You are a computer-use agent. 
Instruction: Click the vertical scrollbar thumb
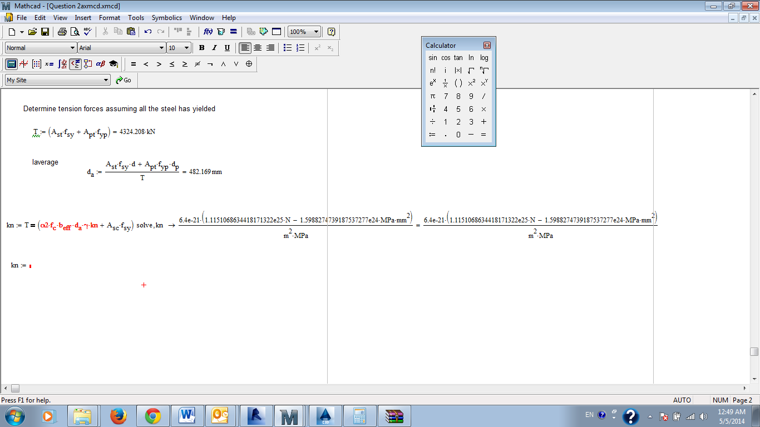tap(754, 351)
